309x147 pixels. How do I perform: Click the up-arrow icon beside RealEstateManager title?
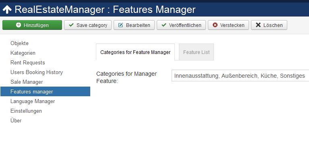[x=7, y=10]
